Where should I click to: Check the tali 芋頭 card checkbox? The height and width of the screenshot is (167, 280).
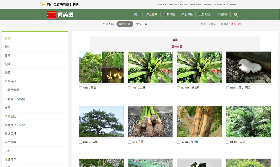pyautogui.click(x=130, y=142)
